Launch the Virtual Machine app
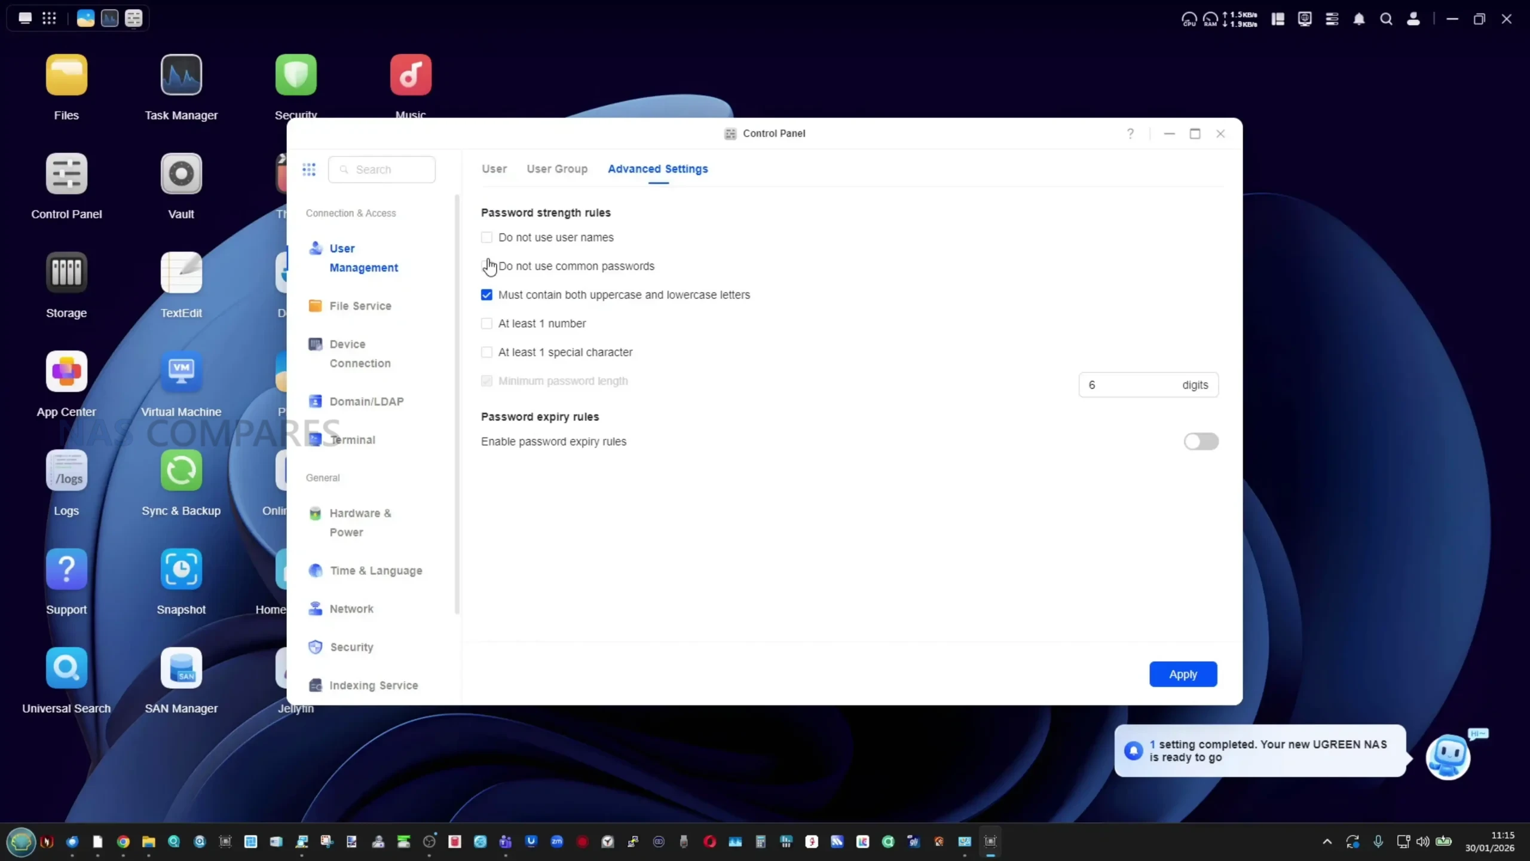 click(x=181, y=372)
